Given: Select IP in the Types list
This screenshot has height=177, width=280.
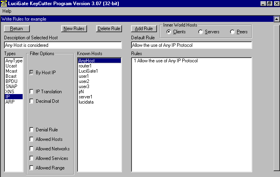Looking at the screenshot, I should coord(14,97).
